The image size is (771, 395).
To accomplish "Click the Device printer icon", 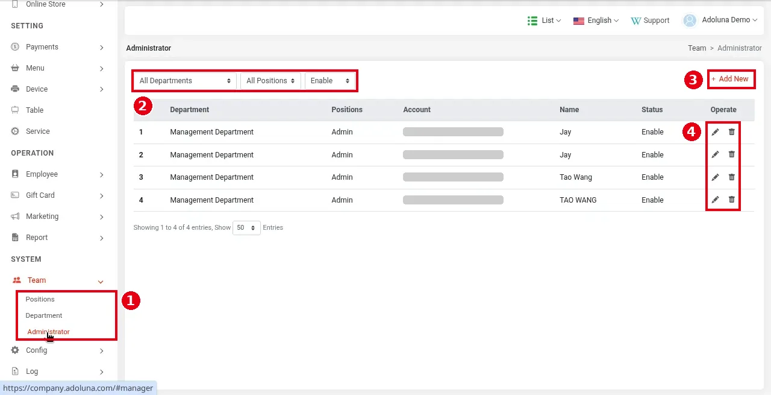I will pyautogui.click(x=15, y=89).
